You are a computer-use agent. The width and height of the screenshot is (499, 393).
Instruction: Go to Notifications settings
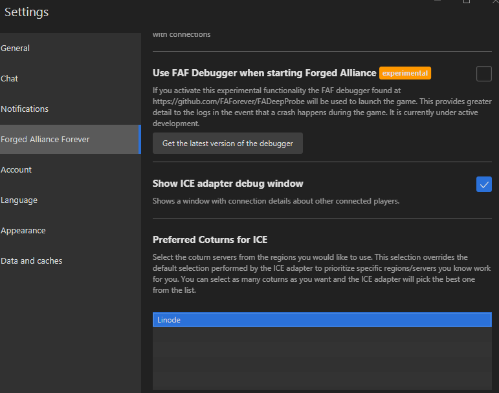coord(71,109)
